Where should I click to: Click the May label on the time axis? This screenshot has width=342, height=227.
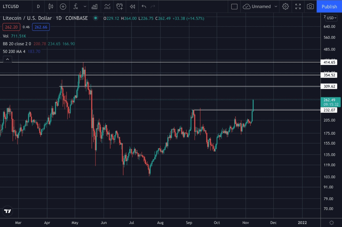click(75, 222)
